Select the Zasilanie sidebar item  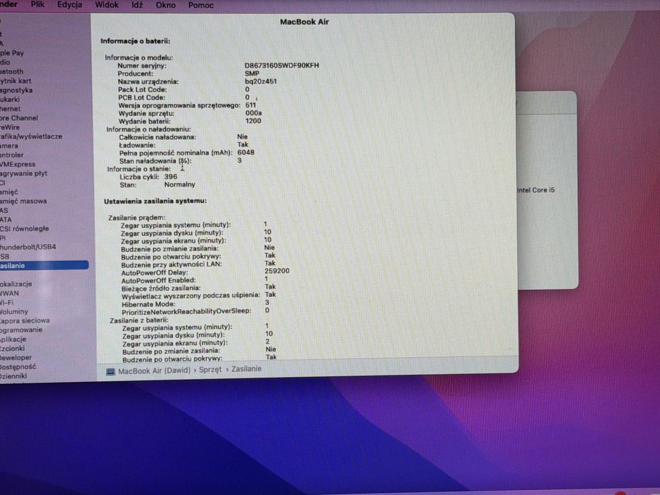[x=44, y=266]
